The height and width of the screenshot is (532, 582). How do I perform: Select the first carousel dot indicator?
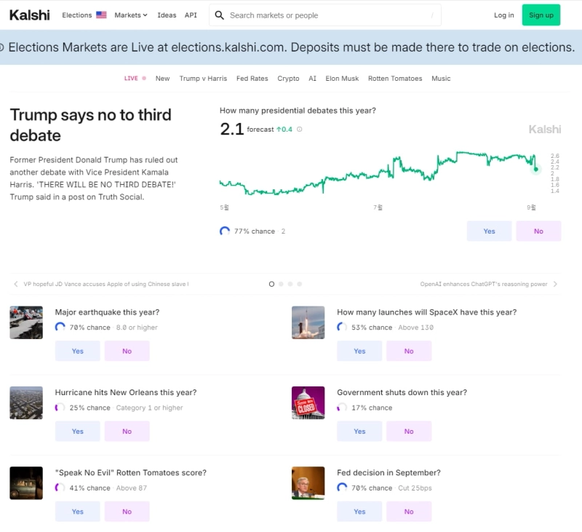click(x=272, y=285)
